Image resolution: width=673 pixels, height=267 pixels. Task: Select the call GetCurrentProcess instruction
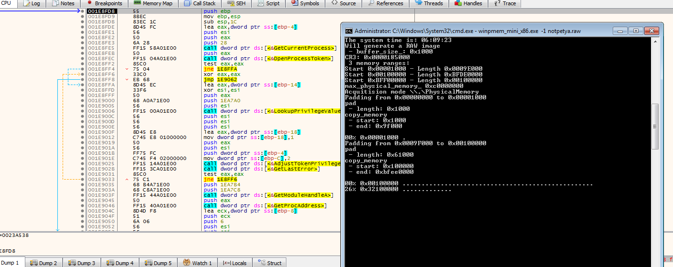click(270, 48)
